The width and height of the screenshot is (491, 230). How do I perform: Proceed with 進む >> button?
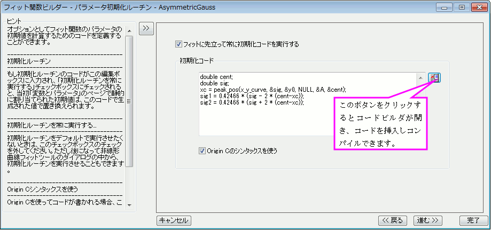[x=427, y=220]
